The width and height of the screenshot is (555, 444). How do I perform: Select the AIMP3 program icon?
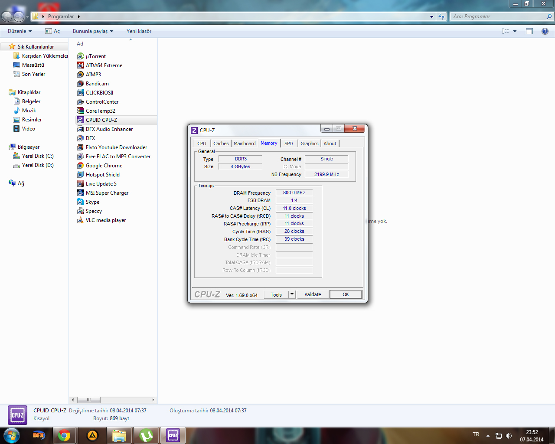pyautogui.click(x=80, y=75)
